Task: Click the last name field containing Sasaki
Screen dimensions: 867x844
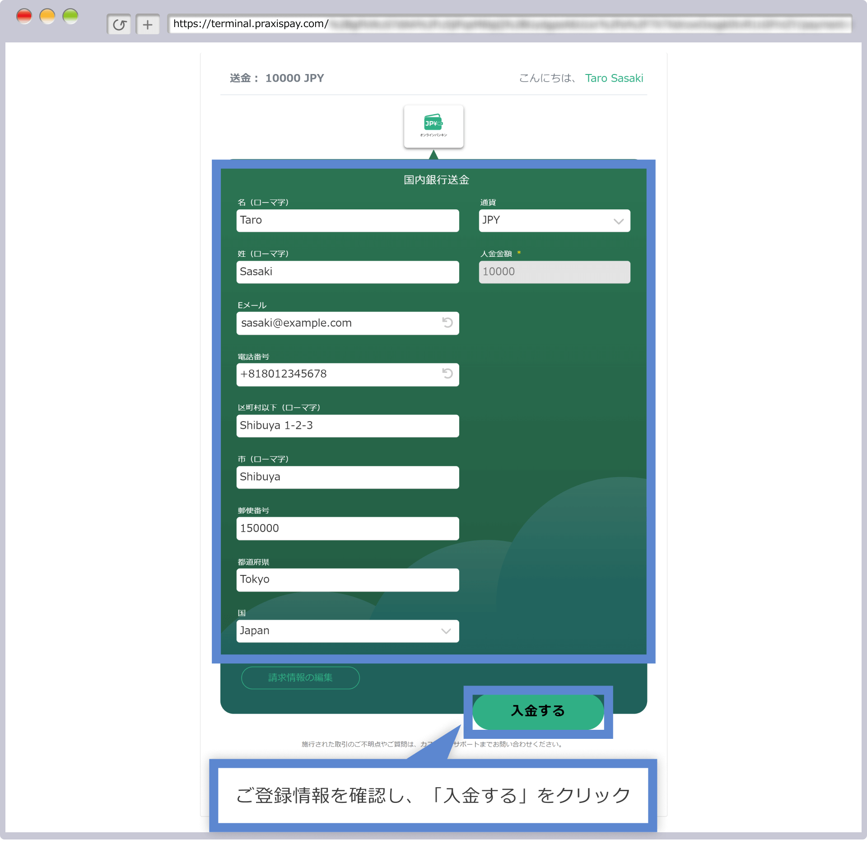Action: tap(348, 272)
